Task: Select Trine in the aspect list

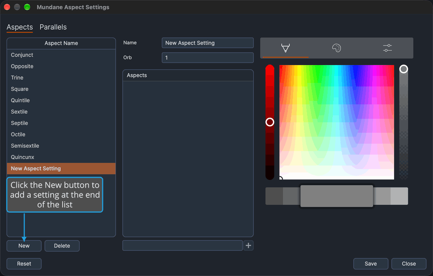Action: click(61, 77)
